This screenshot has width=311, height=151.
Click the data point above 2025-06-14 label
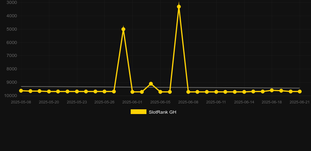point(244,92)
